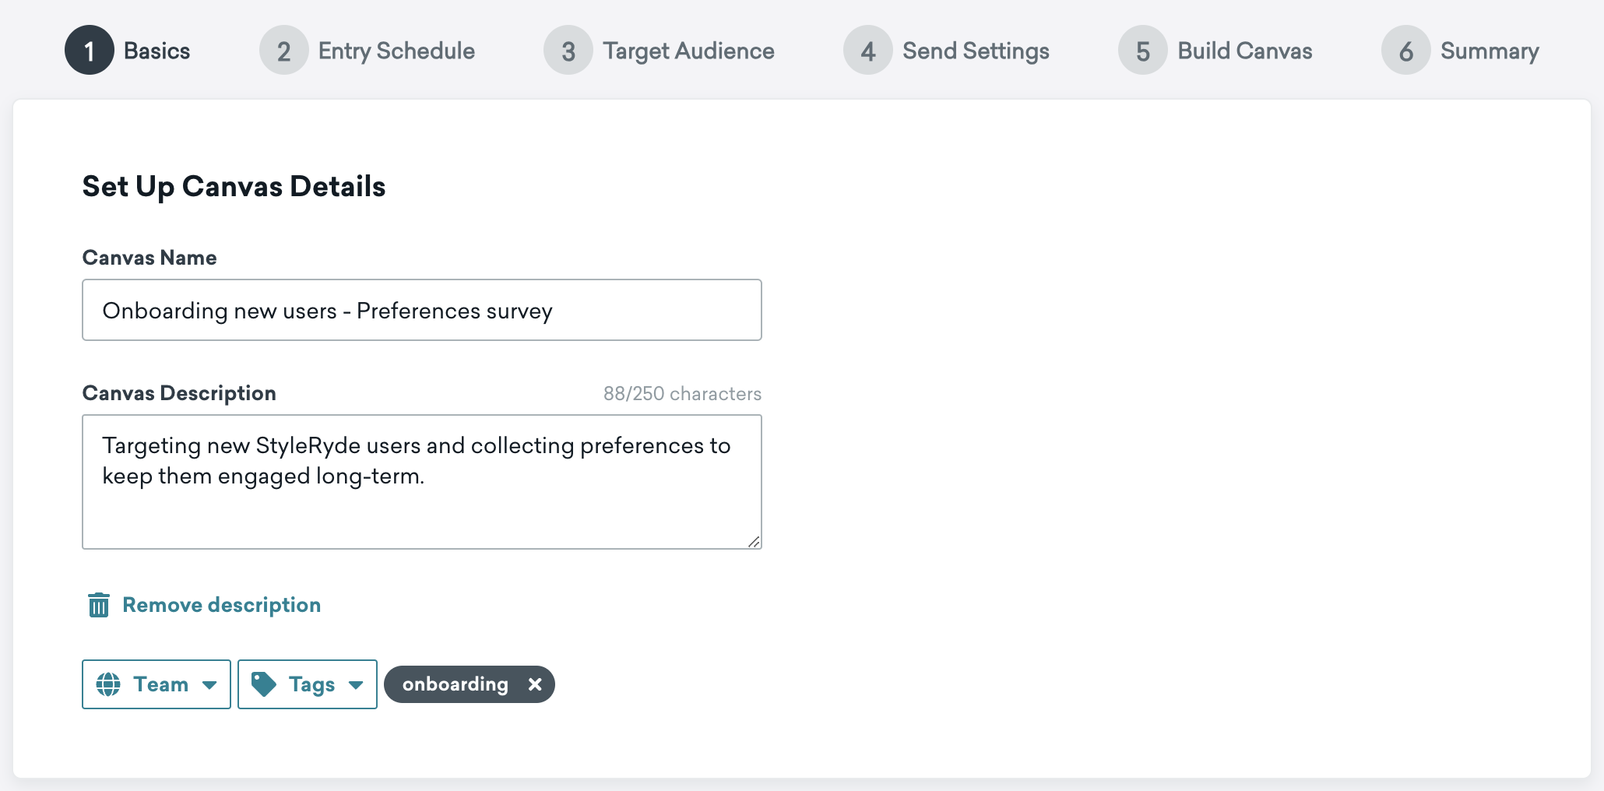1604x791 pixels.
Task: Remove the onboarding tag with the X
Action: [x=535, y=684]
